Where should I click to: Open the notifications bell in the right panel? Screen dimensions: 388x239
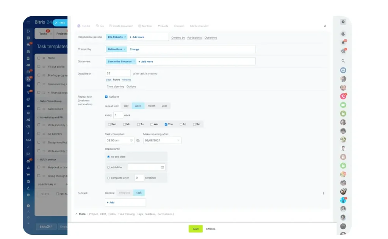[x=343, y=43]
